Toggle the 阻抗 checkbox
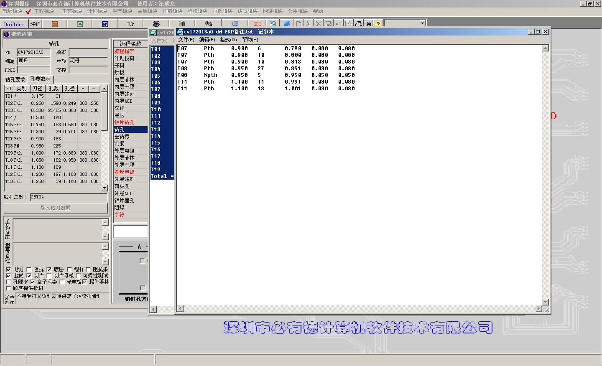This screenshot has width=602, height=366. (x=29, y=269)
